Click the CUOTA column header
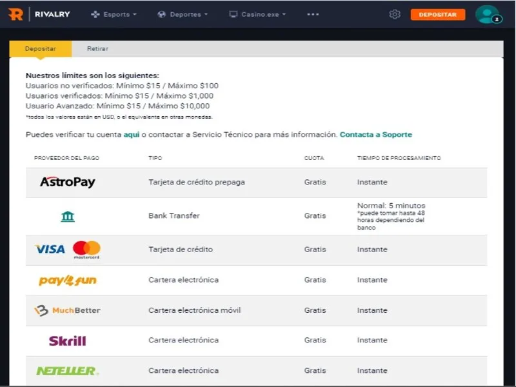The width and height of the screenshot is (516, 387). point(314,158)
